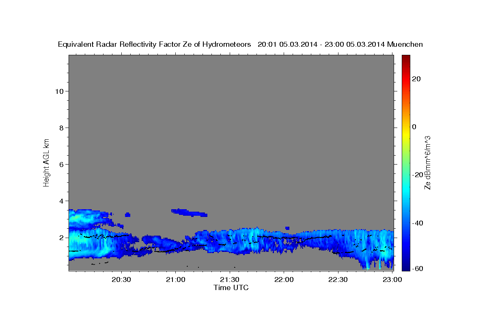This screenshot has width=487, height=325.
Task: Click the height tick label '10'
Action: coord(60,91)
